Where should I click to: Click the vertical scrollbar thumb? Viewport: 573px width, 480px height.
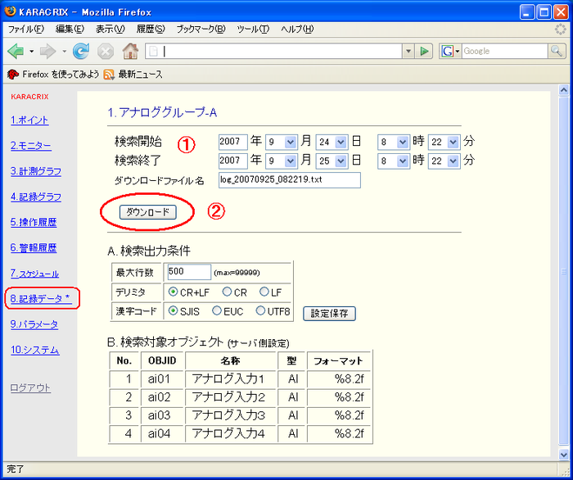pyautogui.click(x=564, y=271)
